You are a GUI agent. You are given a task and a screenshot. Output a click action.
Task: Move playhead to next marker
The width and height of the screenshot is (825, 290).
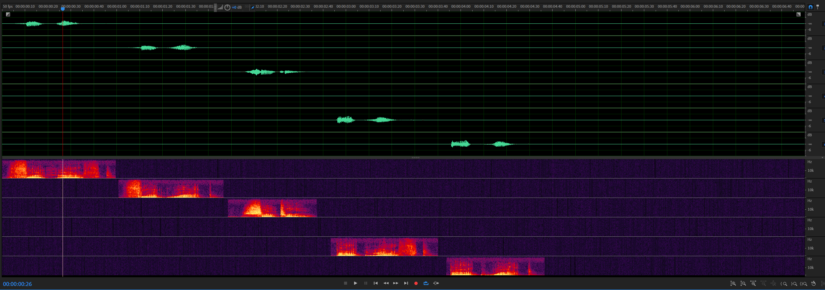tap(406, 283)
